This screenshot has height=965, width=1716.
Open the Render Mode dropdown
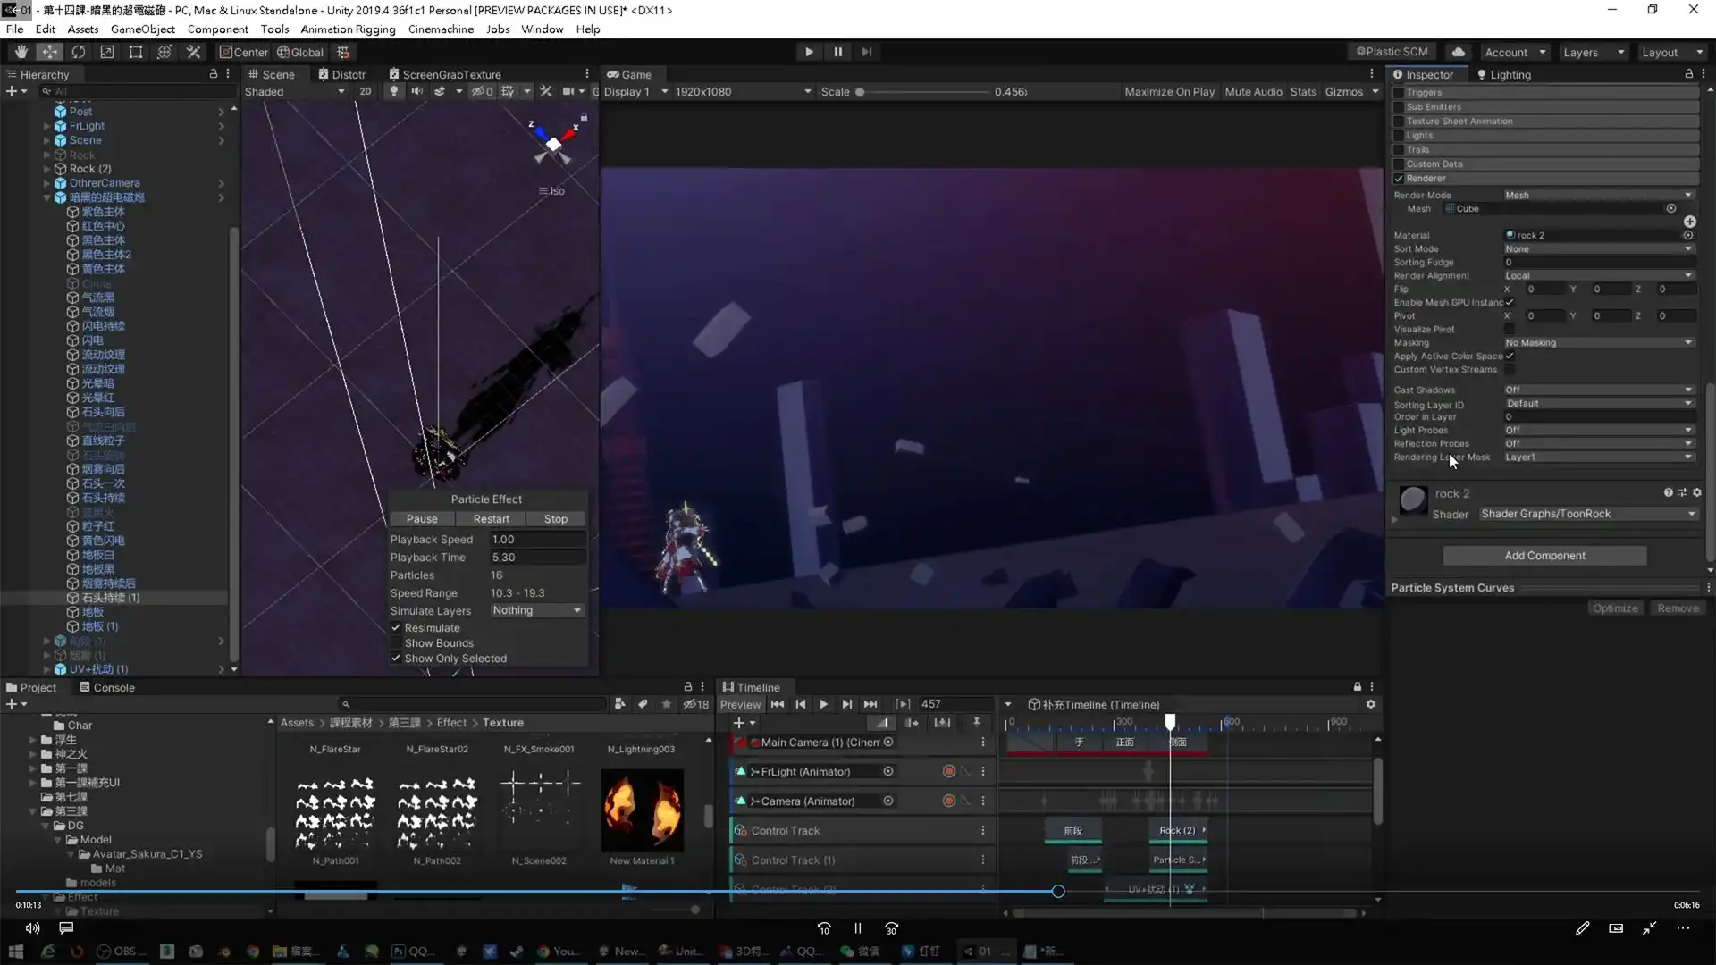[1599, 195]
